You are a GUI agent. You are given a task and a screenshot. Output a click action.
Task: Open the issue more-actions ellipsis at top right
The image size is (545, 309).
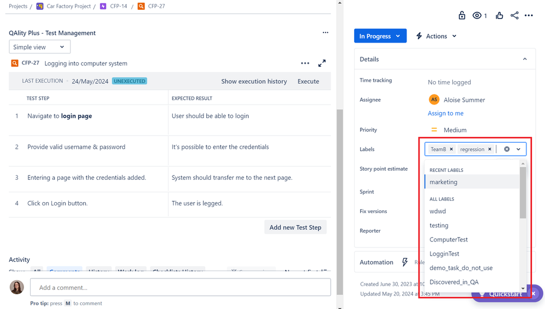pos(529,15)
